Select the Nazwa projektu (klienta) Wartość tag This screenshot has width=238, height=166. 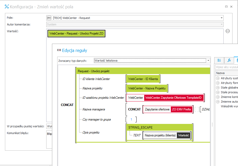[167, 135]
